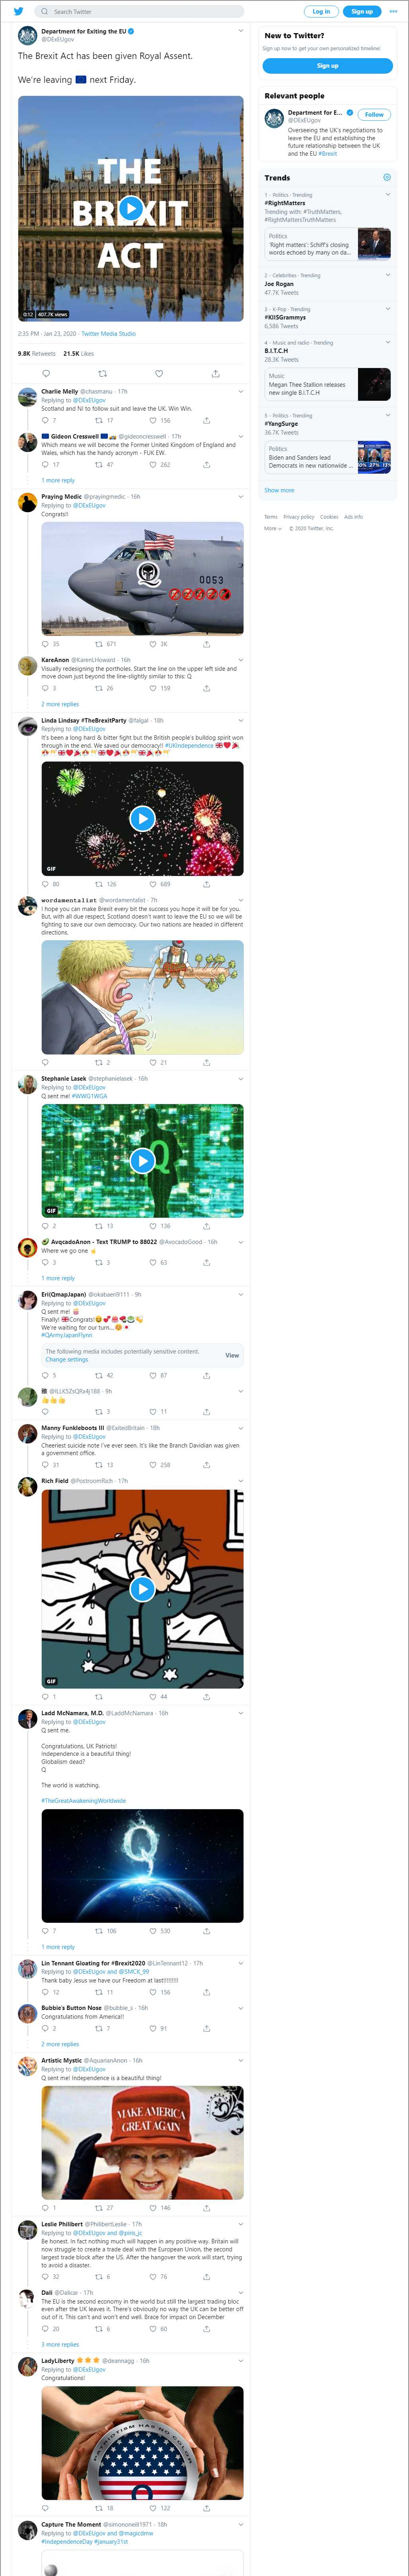Click the Twitter bird logo

pos(18,11)
